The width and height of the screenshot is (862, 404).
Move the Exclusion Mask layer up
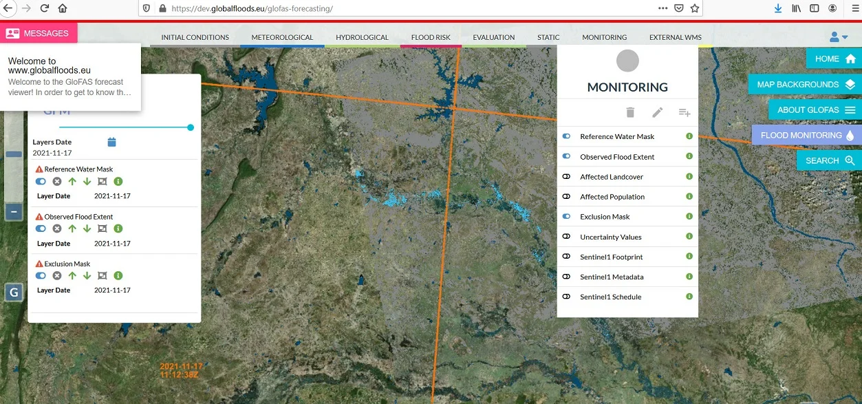coord(72,276)
